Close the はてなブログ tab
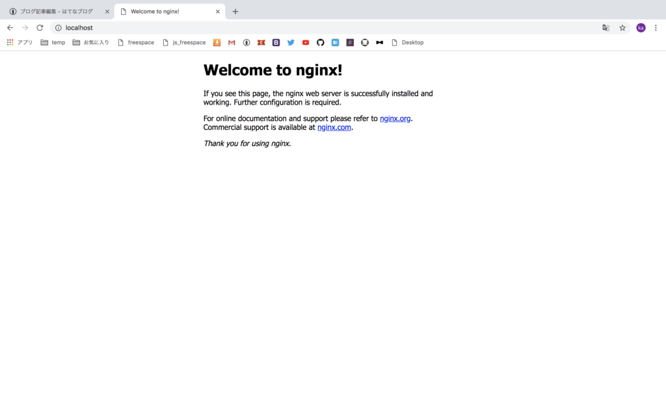 (x=107, y=12)
